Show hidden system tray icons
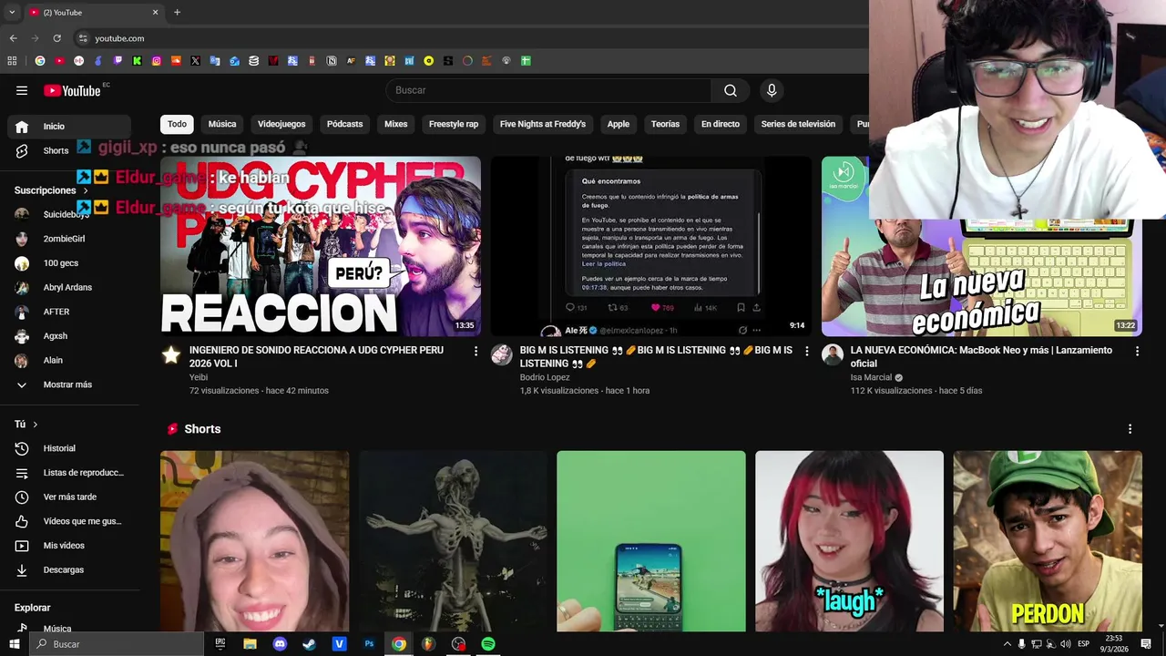 click(1007, 644)
